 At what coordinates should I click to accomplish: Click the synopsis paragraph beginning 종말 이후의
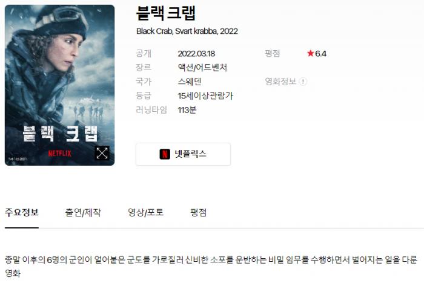click(x=211, y=267)
